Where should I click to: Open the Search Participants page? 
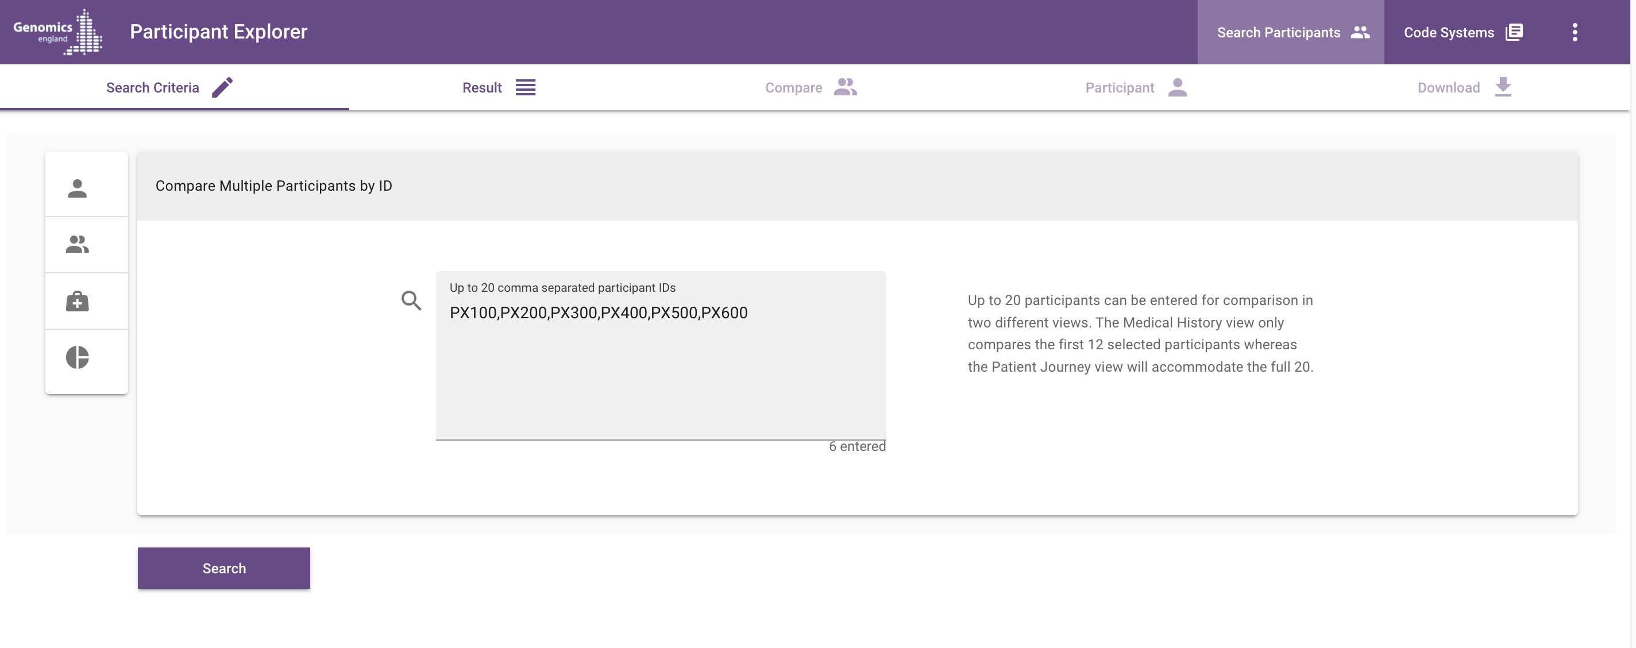(1291, 32)
